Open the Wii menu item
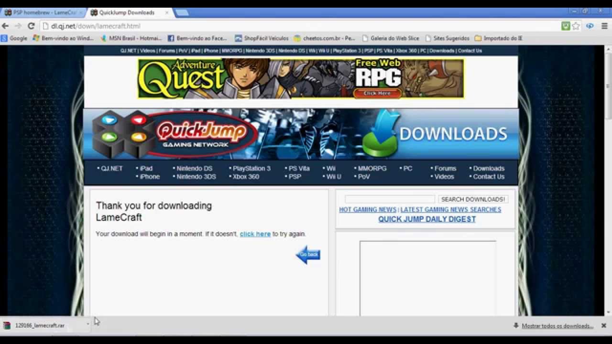This screenshot has height=344, width=612. tap(331, 168)
